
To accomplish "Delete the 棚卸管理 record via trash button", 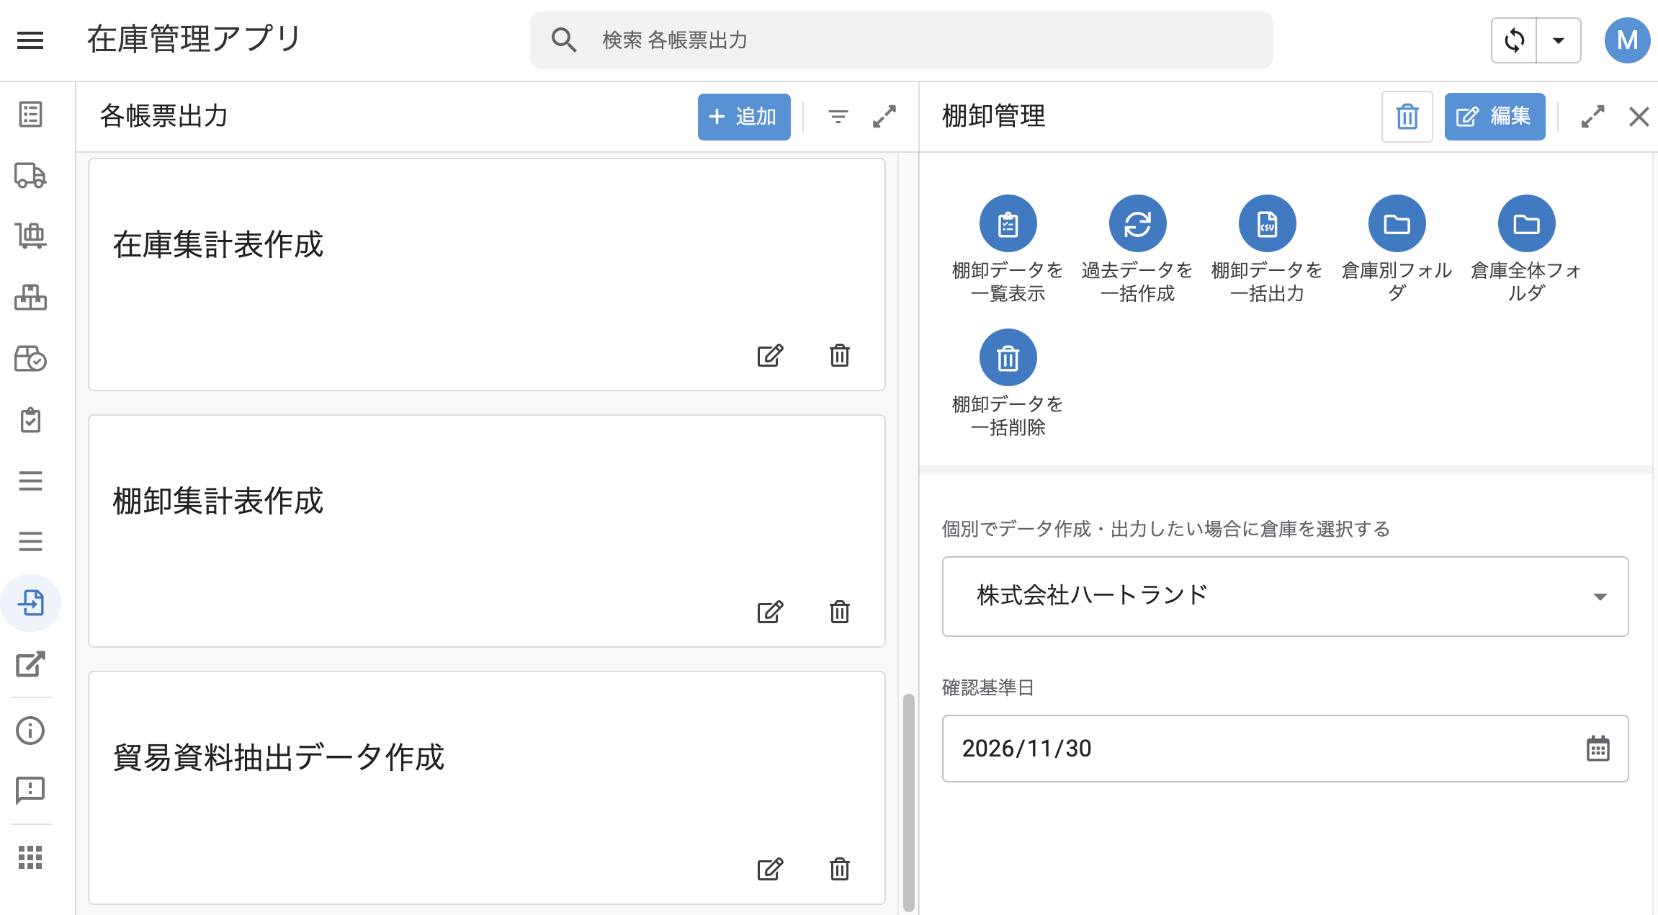I will 1407,117.
